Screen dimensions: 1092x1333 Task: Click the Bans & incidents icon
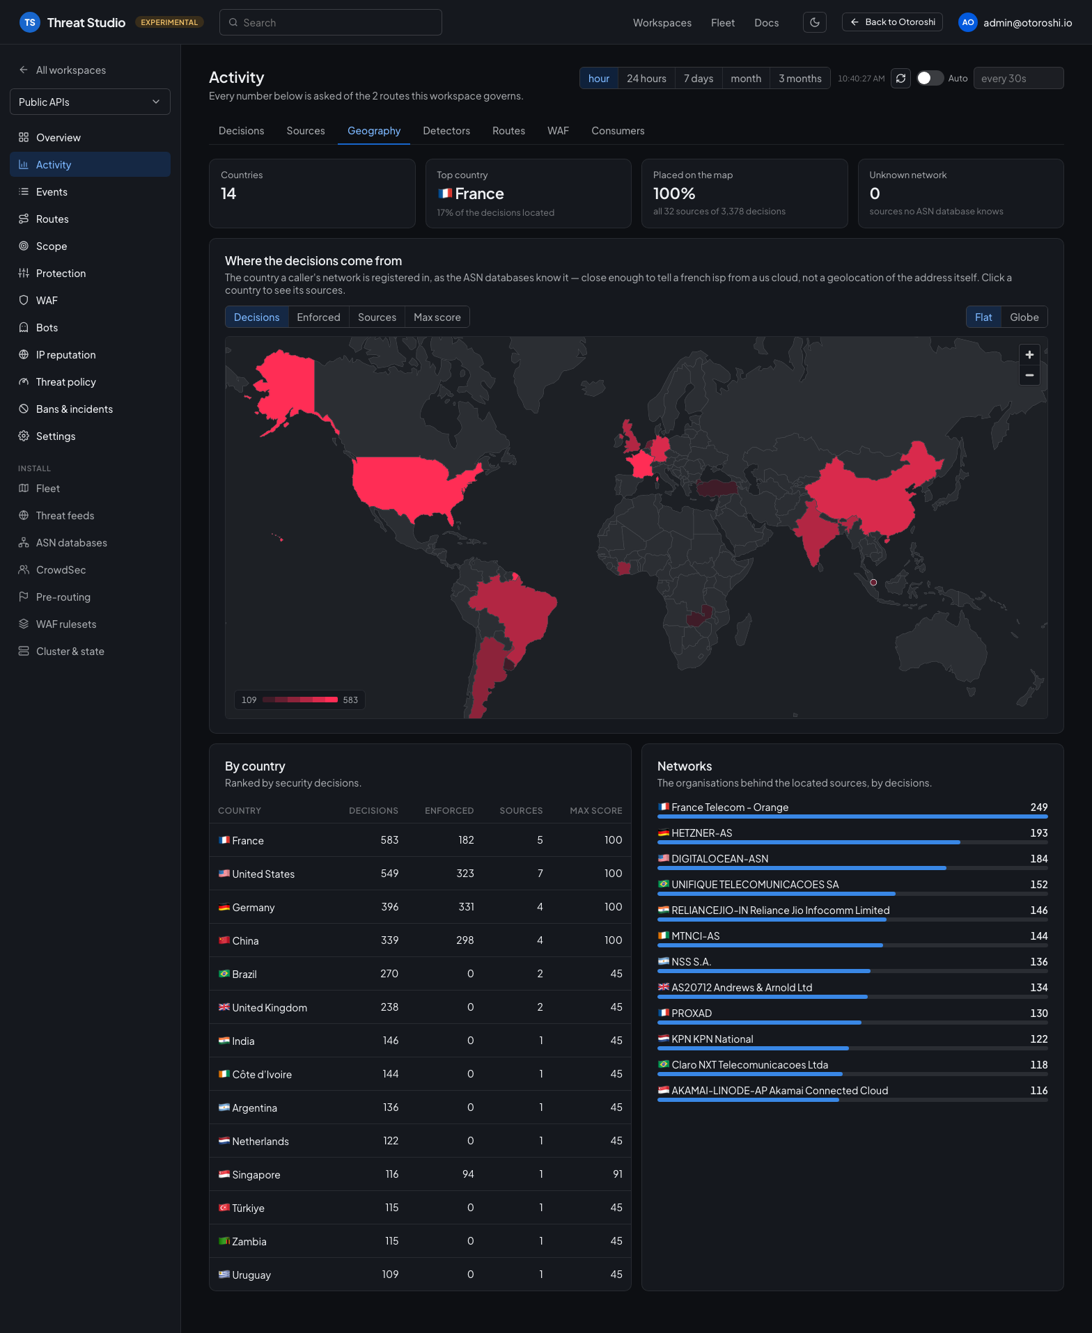point(24,409)
